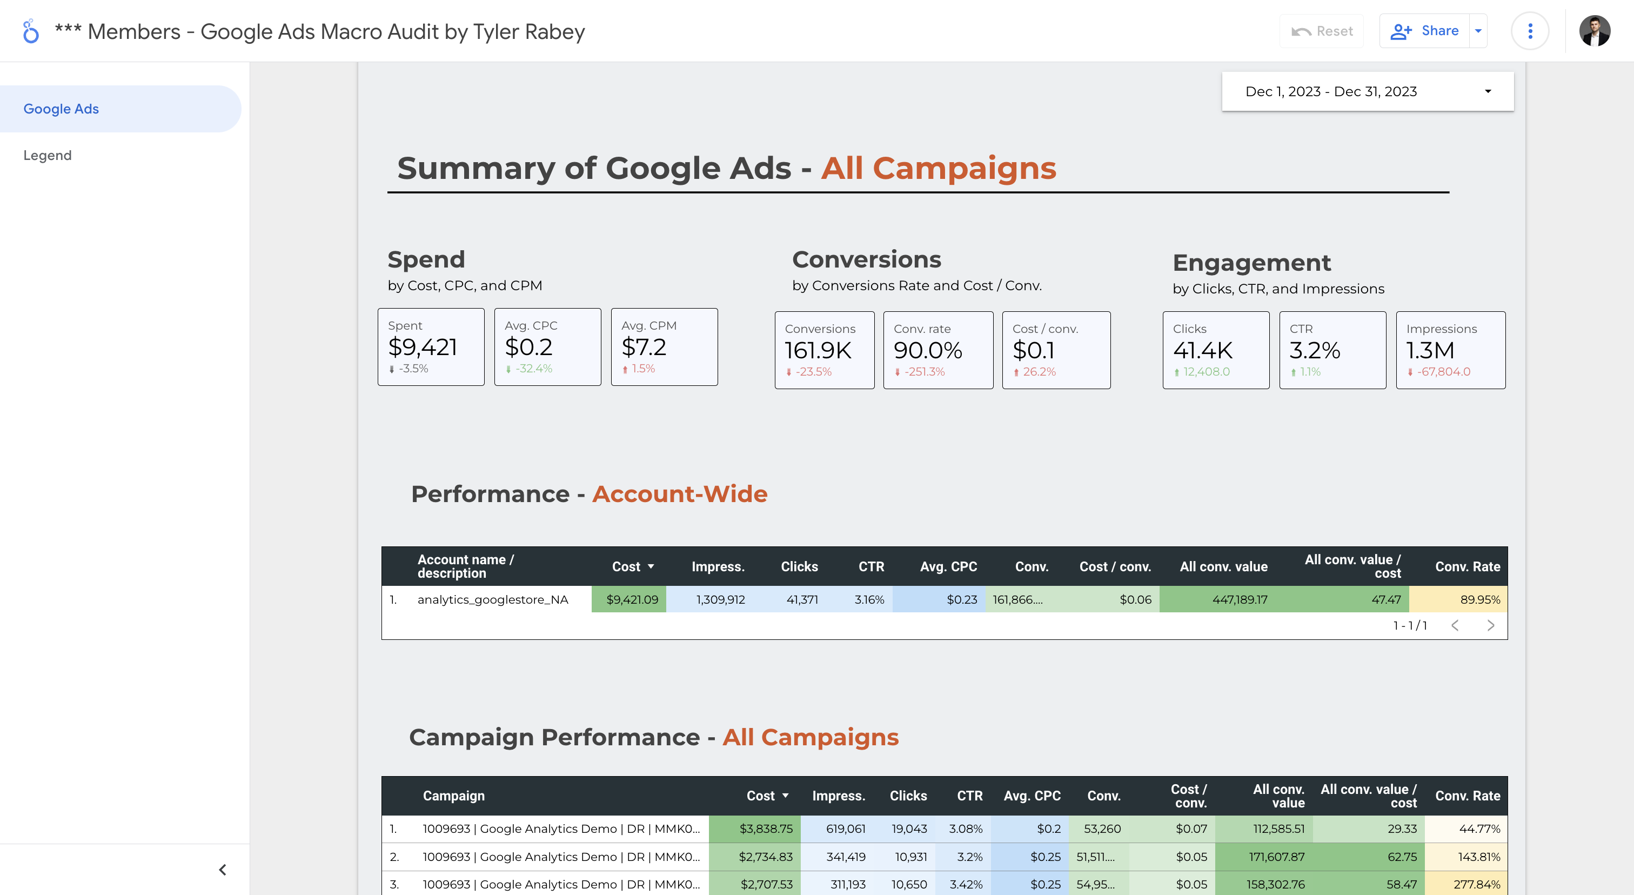This screenshot has width=1634, height=895.
Task: Open the Share dropdown arrow
Action: coord(1478,31)
